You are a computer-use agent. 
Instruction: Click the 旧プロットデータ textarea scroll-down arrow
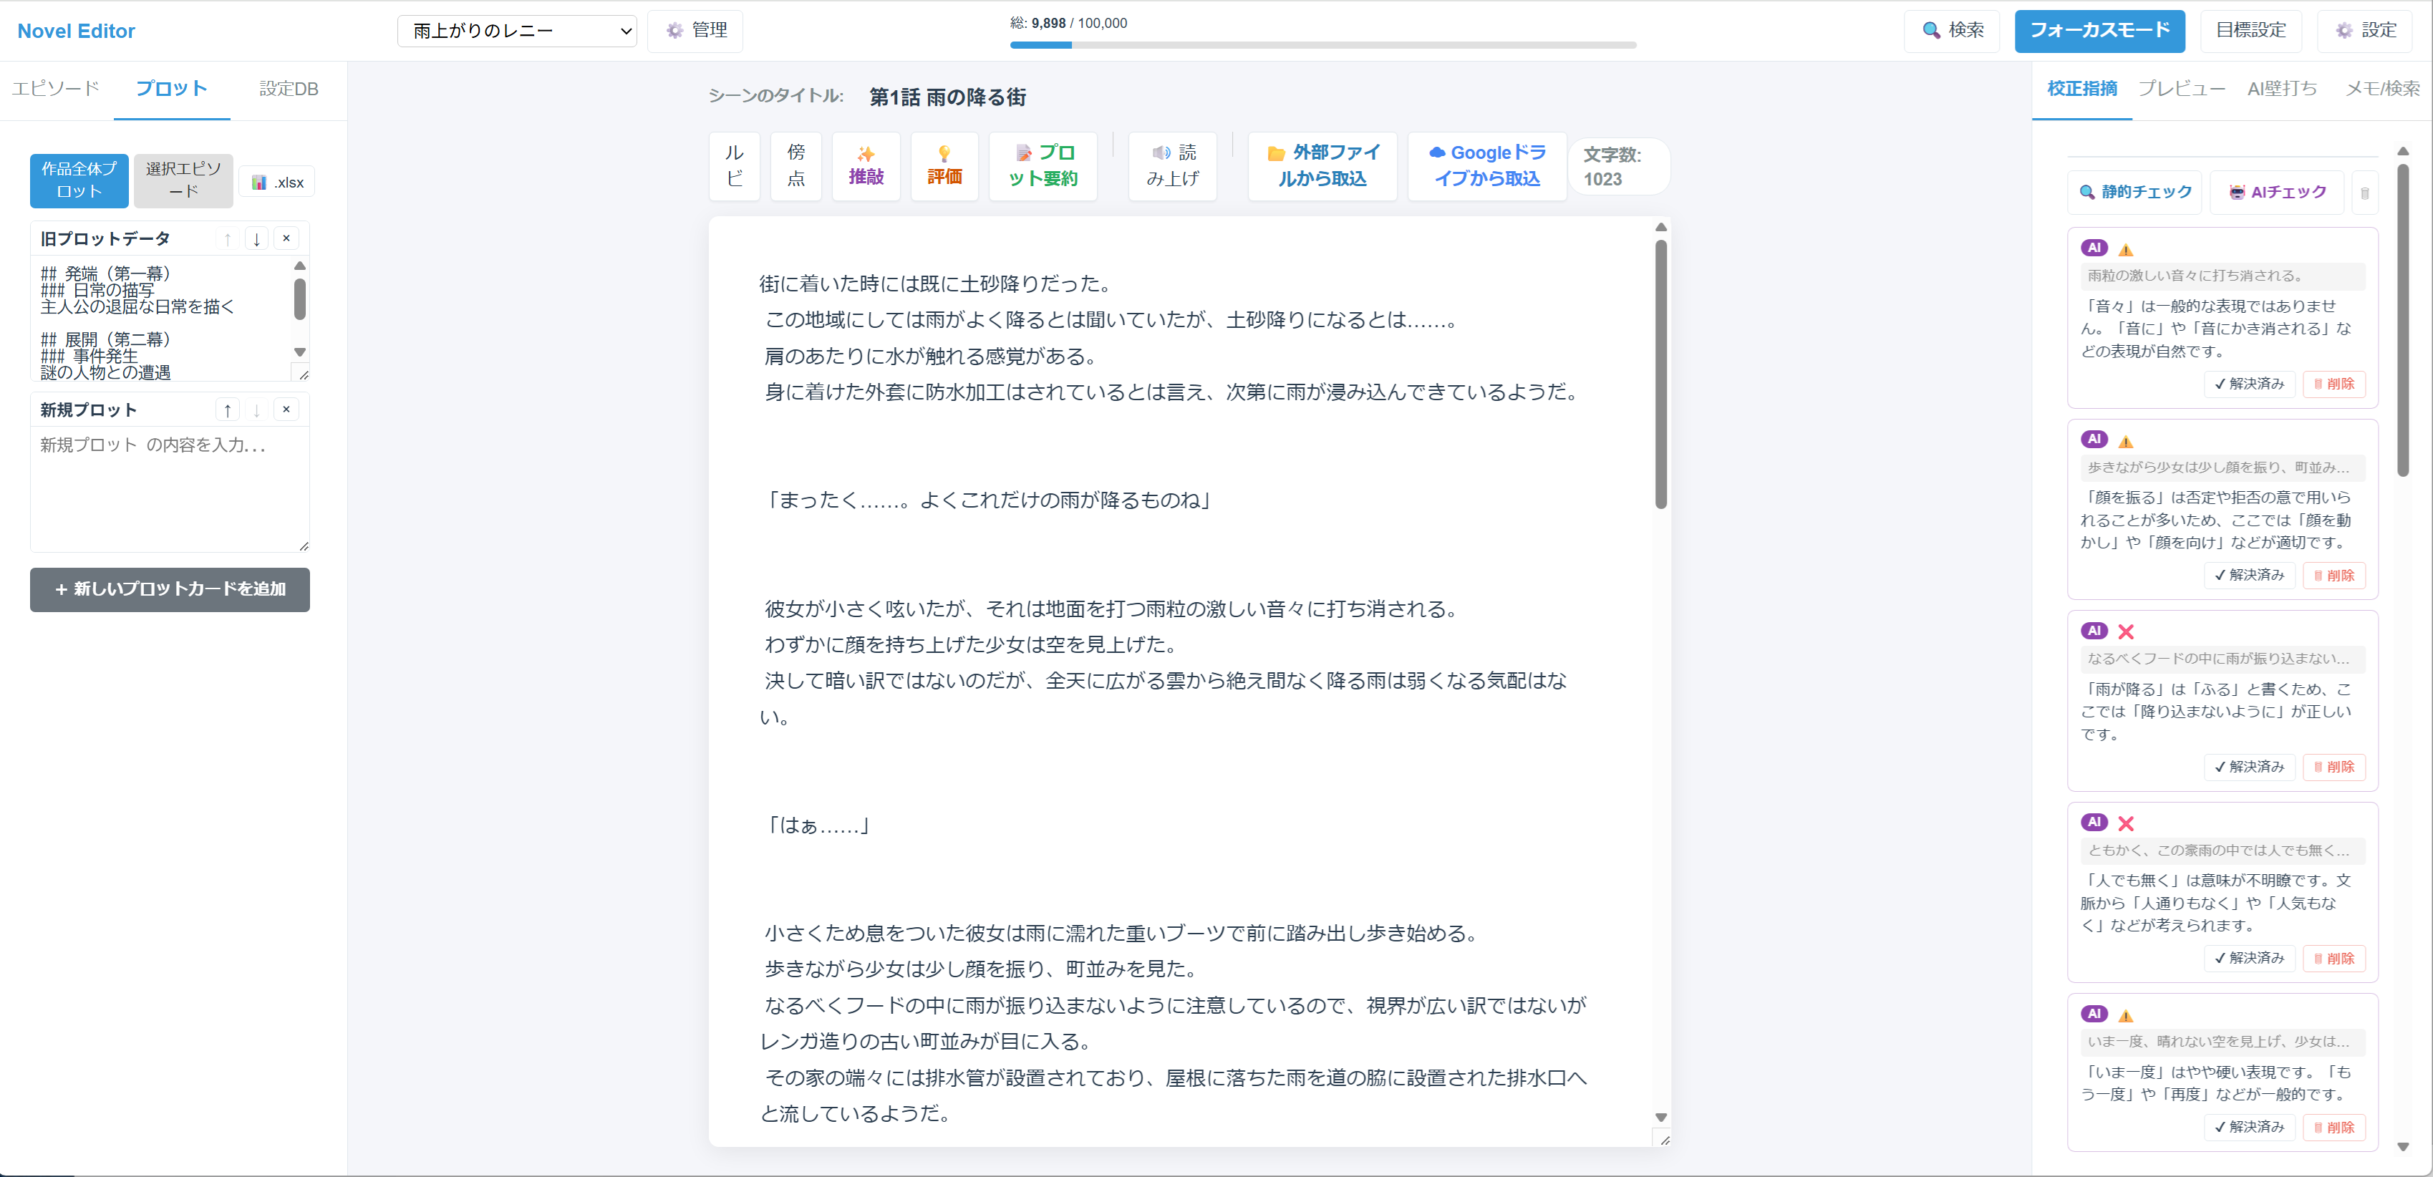[x=299, y=352]
